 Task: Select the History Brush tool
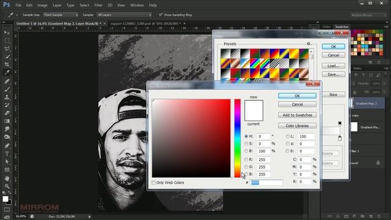coord(7,105)
